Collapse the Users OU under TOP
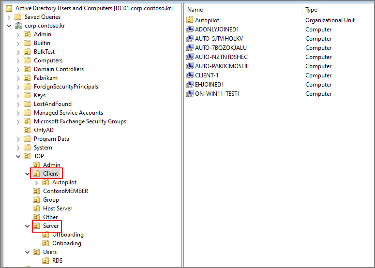The width and height of the screenshot is (375, 268). tap(27, 252)
